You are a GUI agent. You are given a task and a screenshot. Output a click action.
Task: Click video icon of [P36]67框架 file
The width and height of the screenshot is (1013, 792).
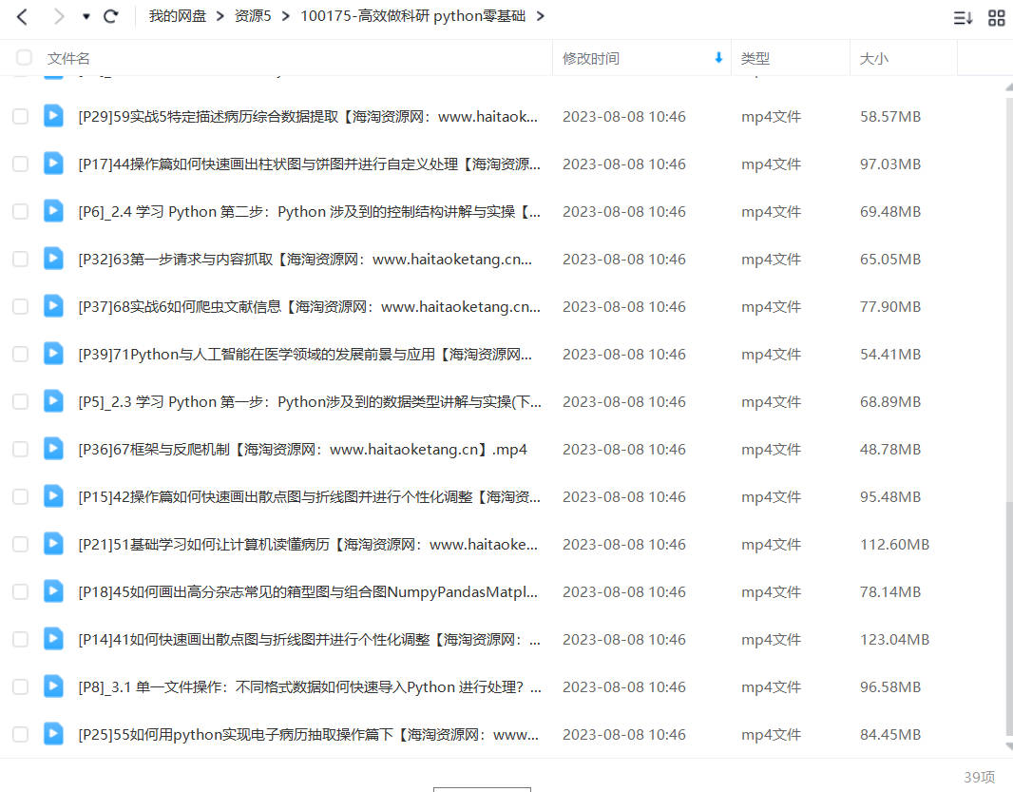[x=53, y=448]
